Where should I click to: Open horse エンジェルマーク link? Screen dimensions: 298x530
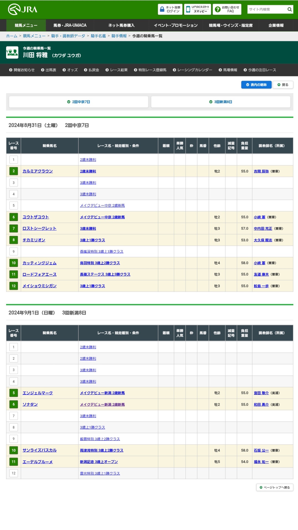click(38, 393)
